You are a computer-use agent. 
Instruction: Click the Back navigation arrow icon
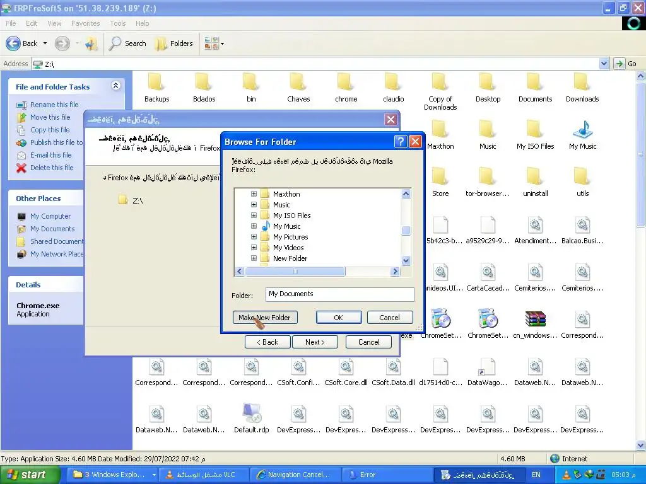13,43
